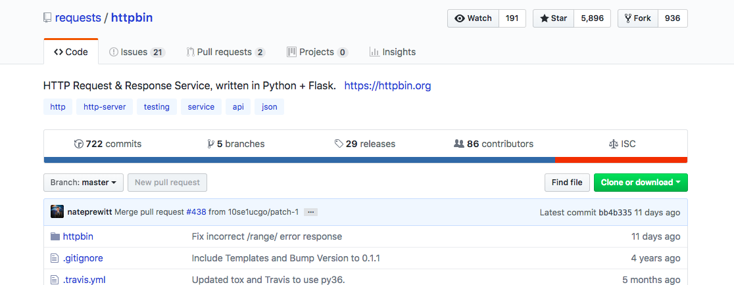Screen dimensions: 734x285
Task: Select the testing topic tag
Action: (x=157, y=106)
